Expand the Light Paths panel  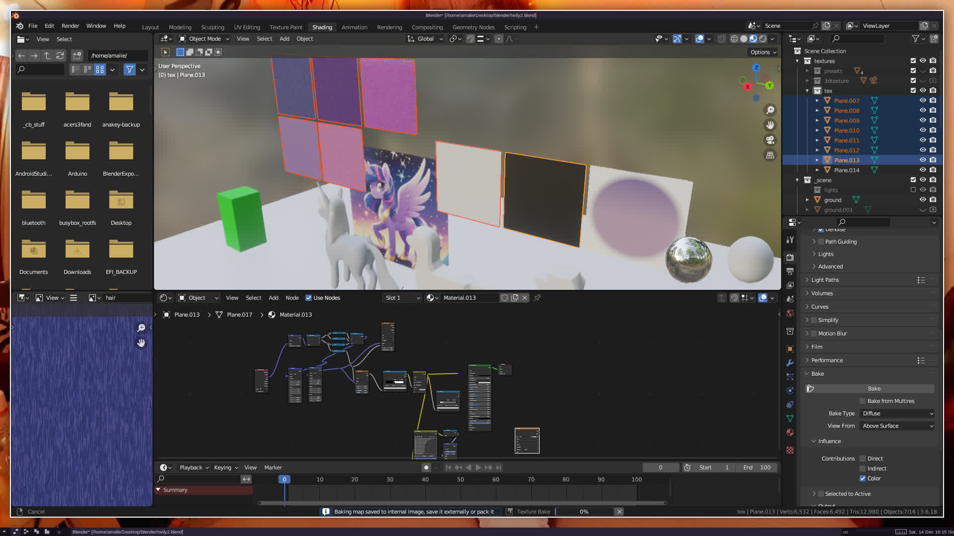[x=825, y=280]
